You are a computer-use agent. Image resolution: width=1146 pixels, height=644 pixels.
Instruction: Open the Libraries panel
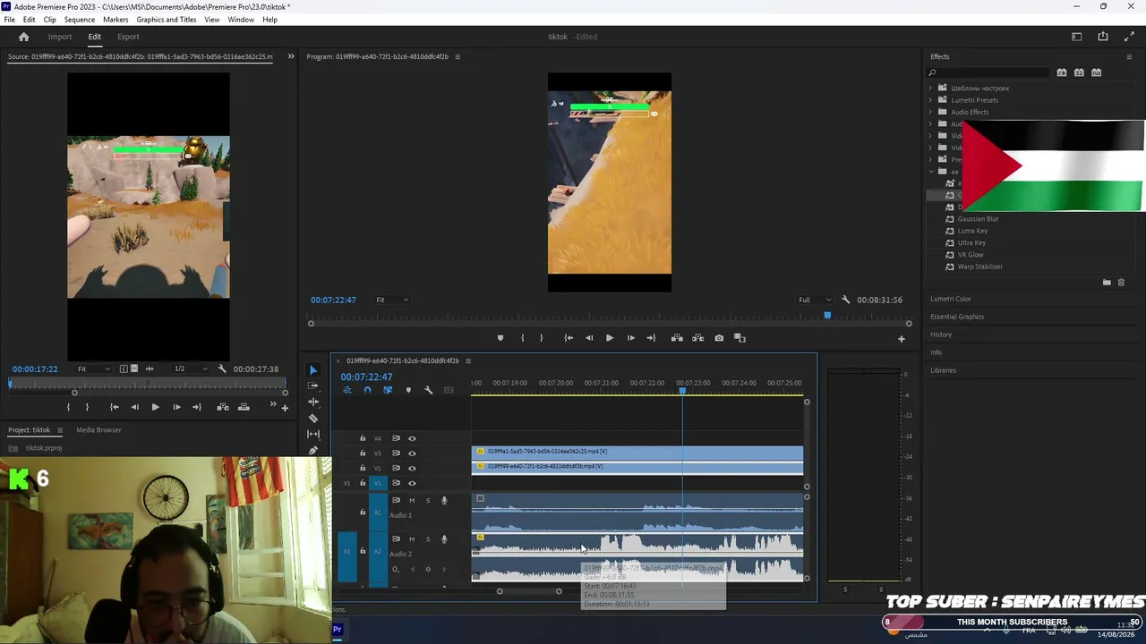pos(943,370)
